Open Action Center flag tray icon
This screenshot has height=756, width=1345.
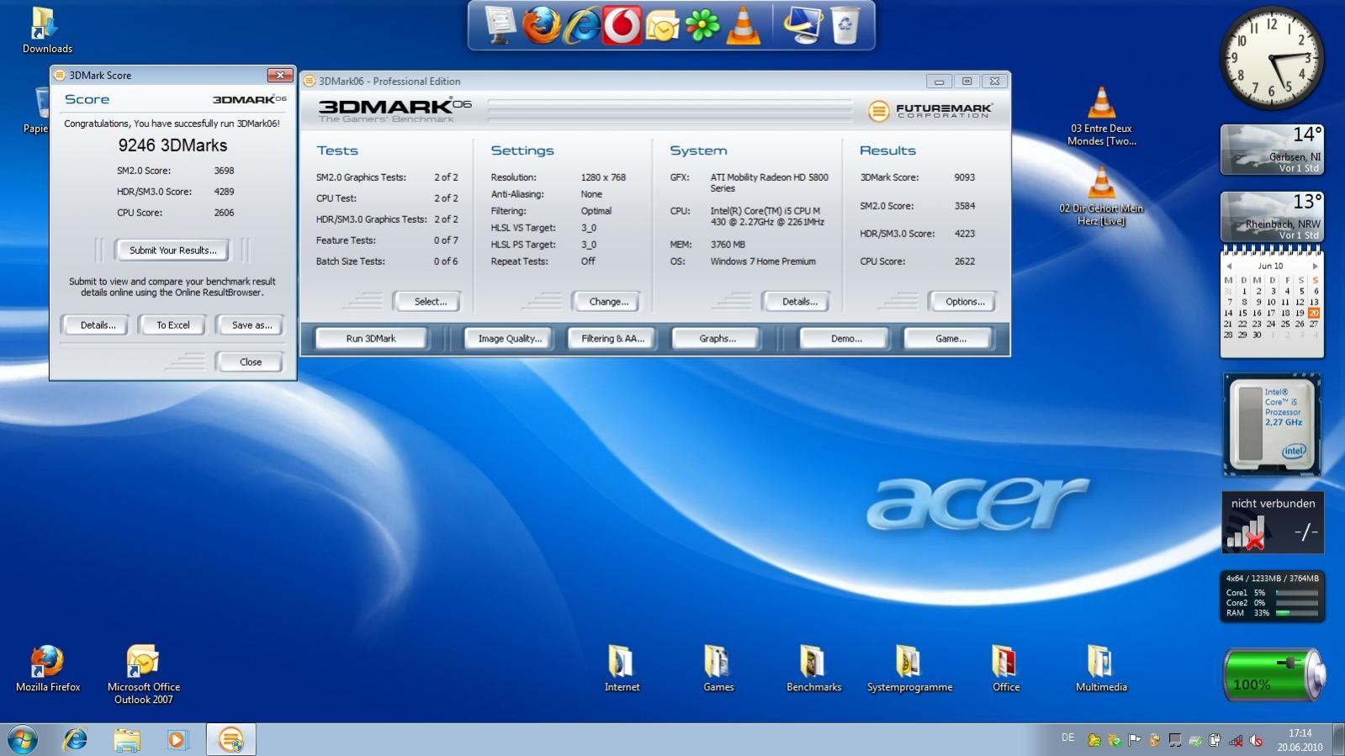coord(1134,740)
